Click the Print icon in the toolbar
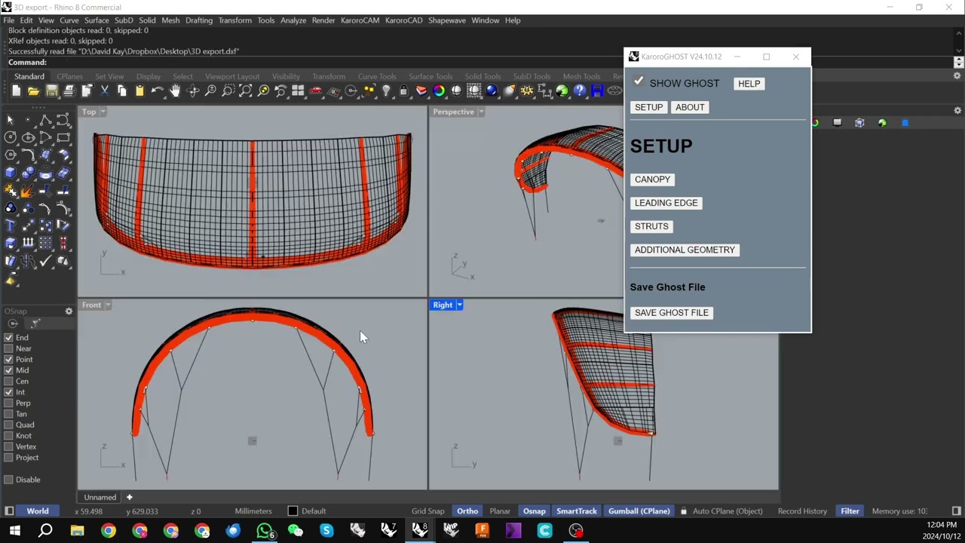 69,91
